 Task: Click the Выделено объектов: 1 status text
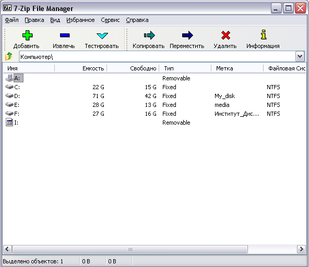click(33, 261)
